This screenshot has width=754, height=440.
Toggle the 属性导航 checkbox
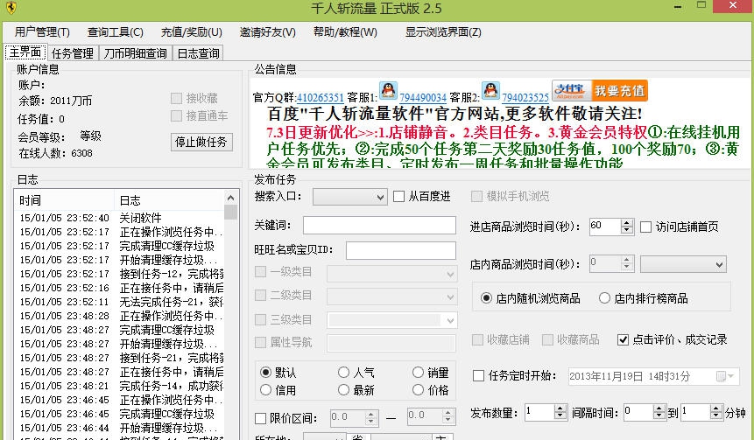[260, 342]
